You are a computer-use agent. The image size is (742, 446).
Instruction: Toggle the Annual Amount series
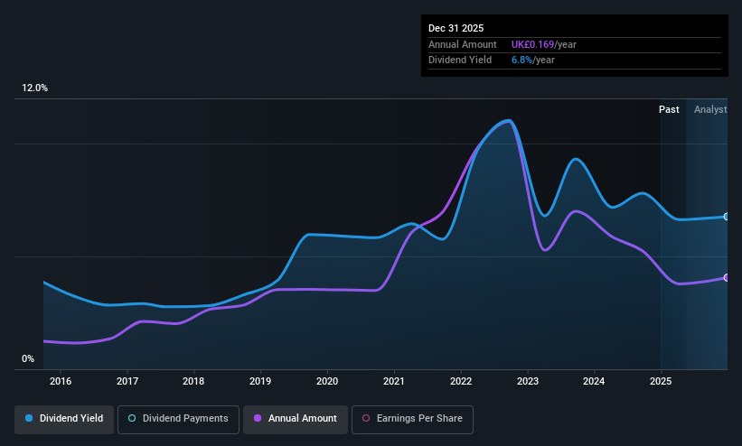pyautogui.click(x=296, y=419)
